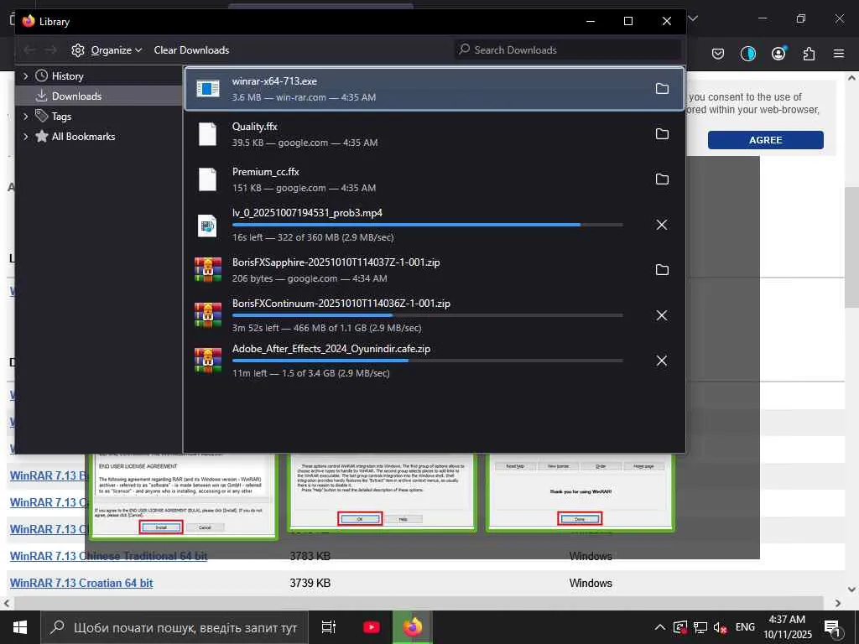
Task: Expand the All Bookmarks tree item
Action: coord(25,137)
